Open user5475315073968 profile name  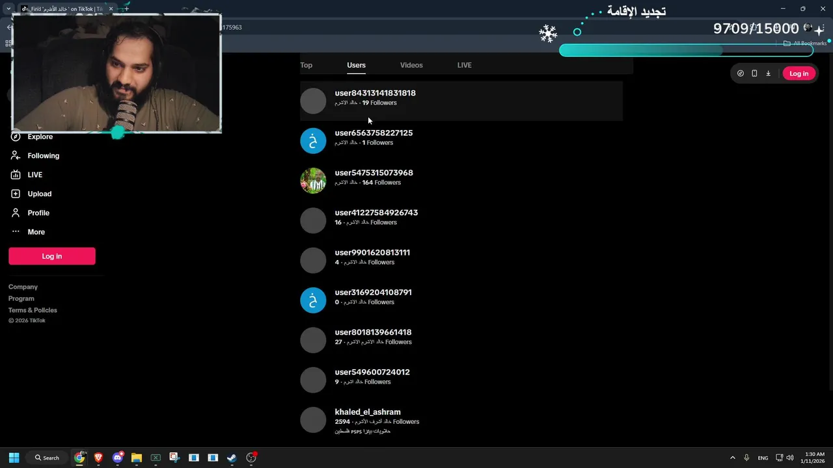pyautogui.click(x=374, y=173)
